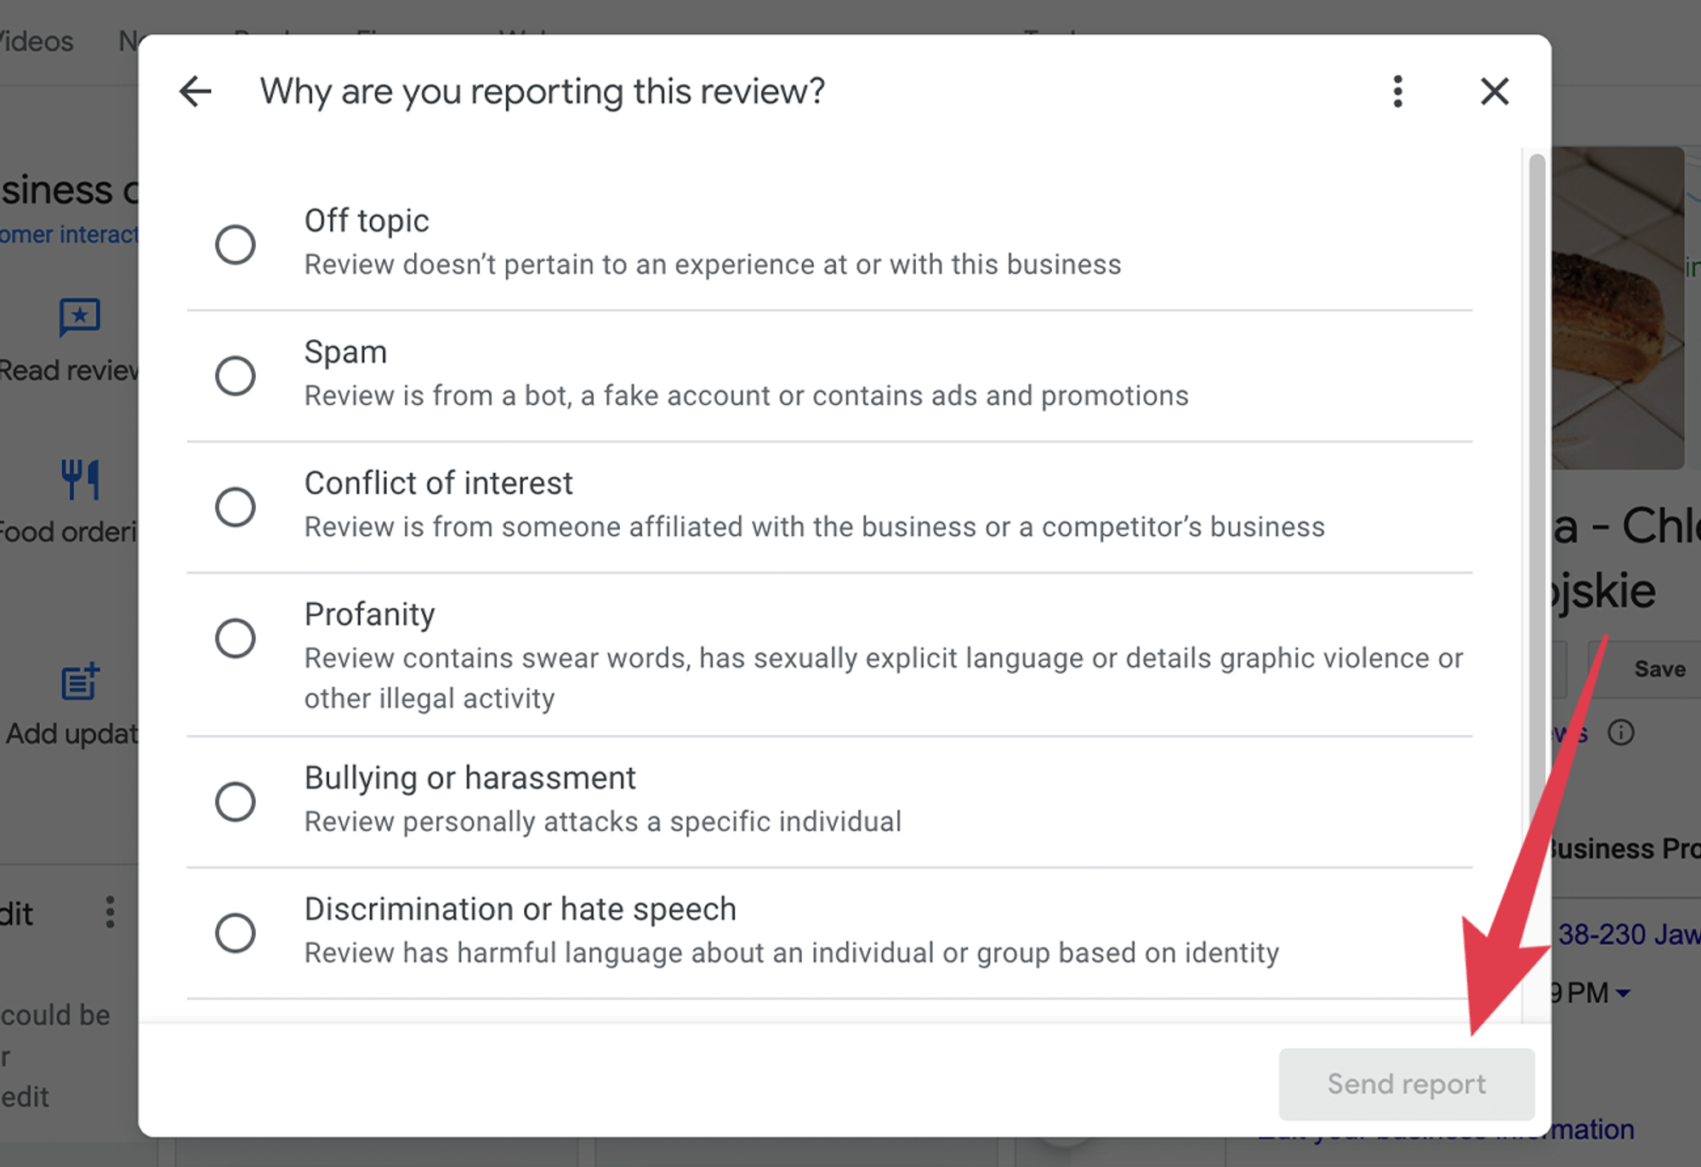
Task: Select the Profanity radio option
Action: click(x=236, y=638)
